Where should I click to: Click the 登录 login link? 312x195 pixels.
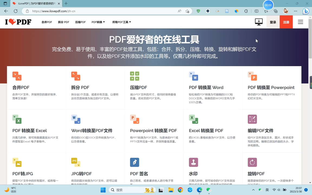click(x=273, y=22)
